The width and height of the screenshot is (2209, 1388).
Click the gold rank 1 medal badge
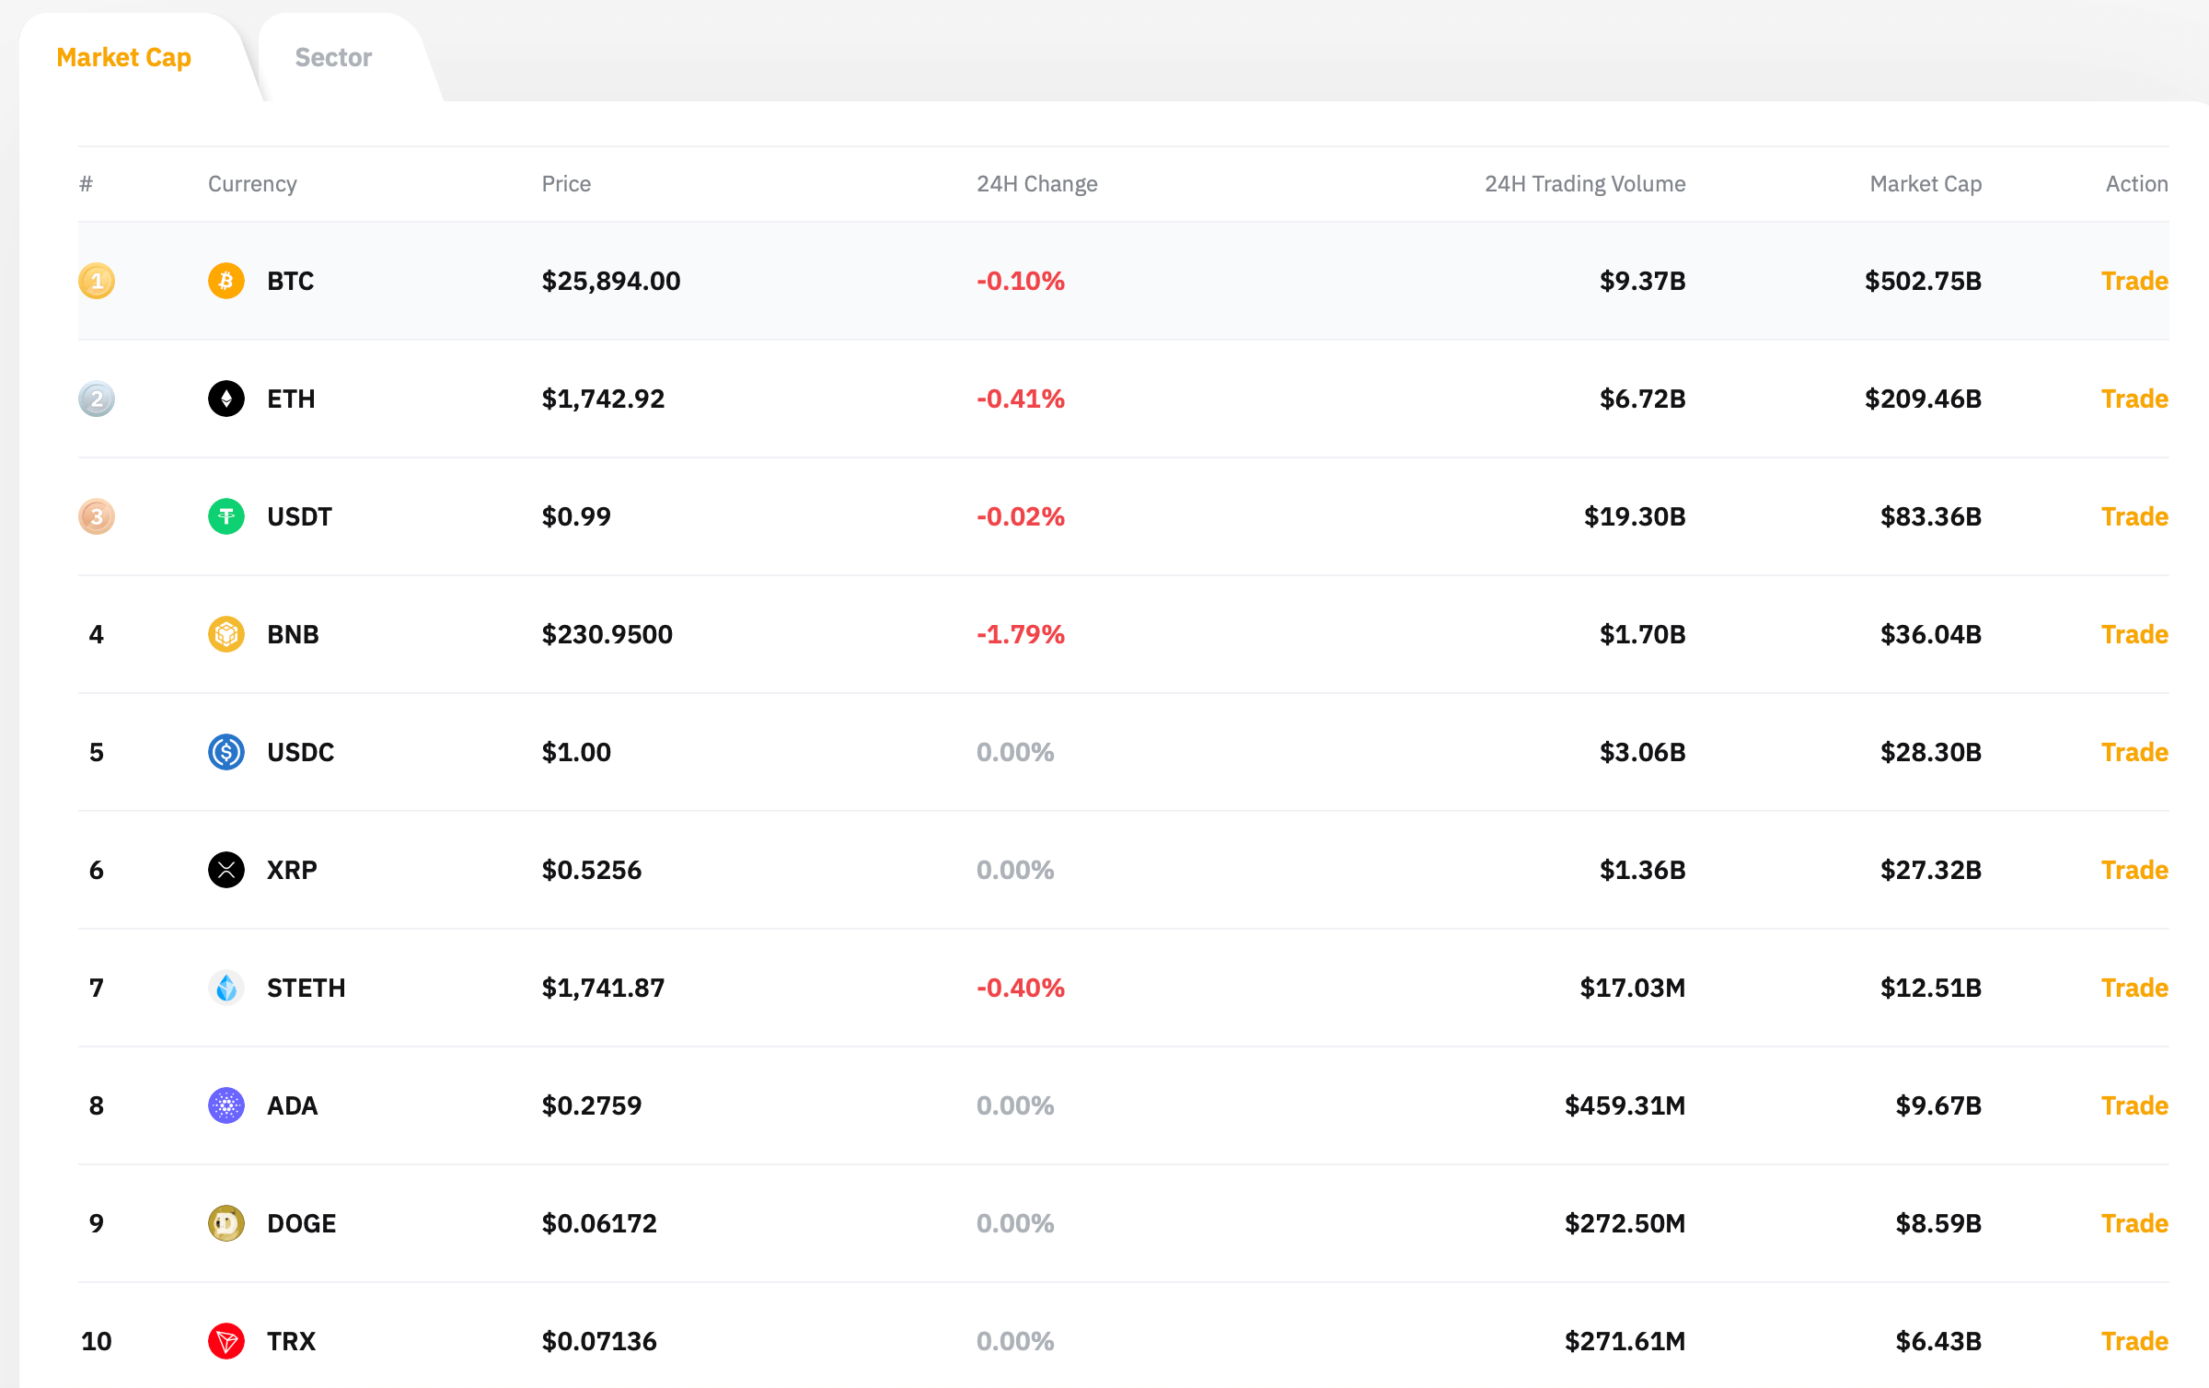coord(97,281)
